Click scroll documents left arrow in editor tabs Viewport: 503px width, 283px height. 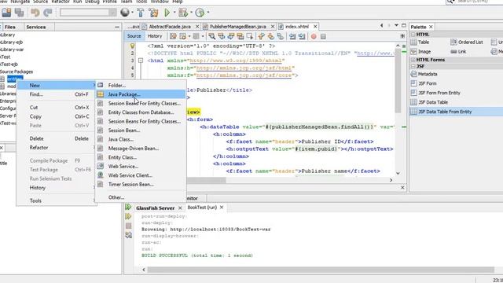pyautogui.click(x=381, y=25)
